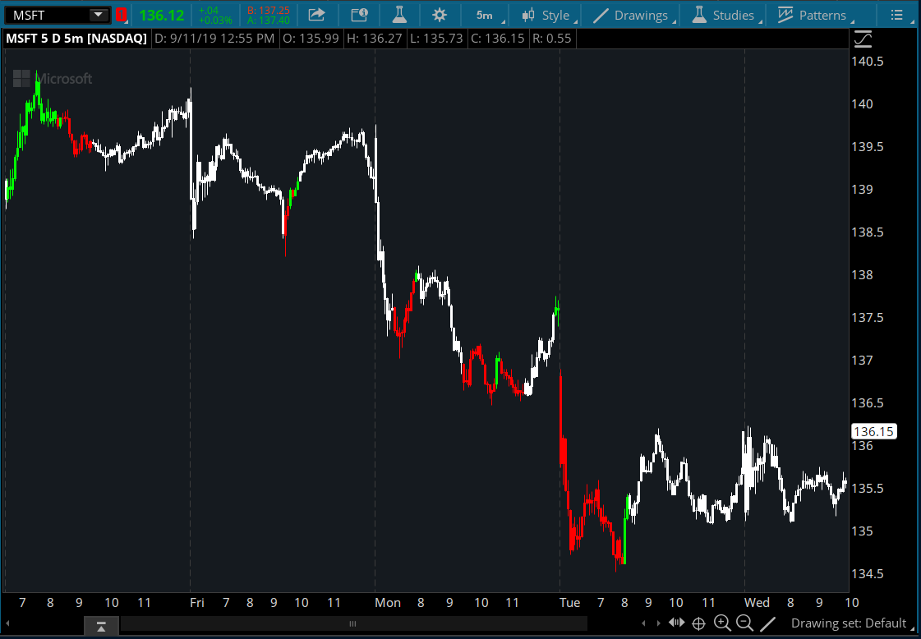Click the horizontal chart scrollbar handle
Screen dimensions: 921x639
pyautogui.click(x=353, y=624)
